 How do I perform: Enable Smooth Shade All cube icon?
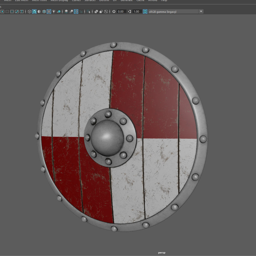[34, 12]
